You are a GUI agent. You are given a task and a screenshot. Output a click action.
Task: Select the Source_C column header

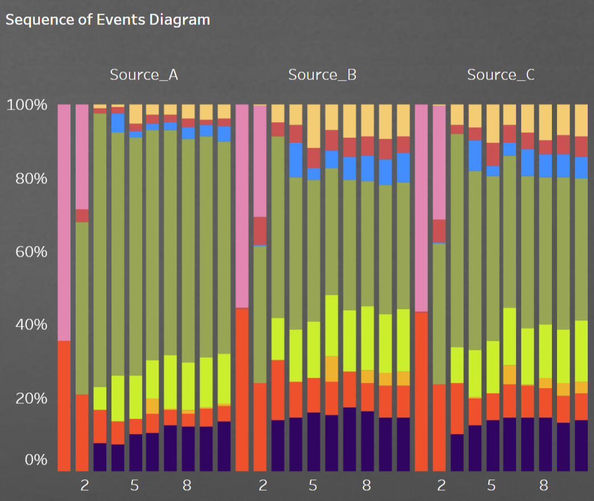pyautogui.click(x=501, y=75)
